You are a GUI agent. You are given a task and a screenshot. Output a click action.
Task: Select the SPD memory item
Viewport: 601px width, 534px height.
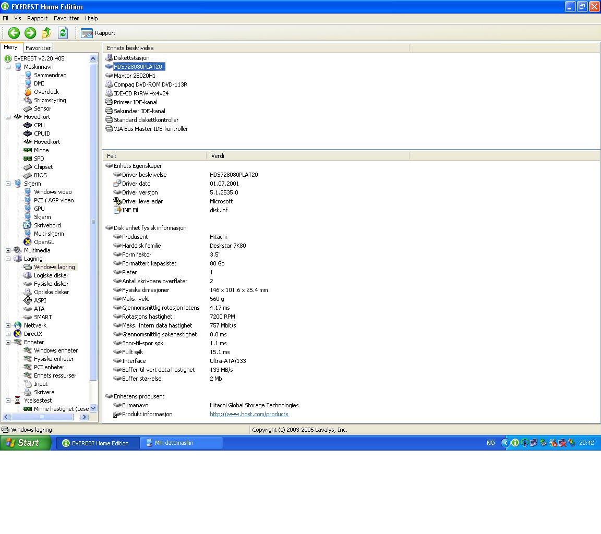point(34,159)
